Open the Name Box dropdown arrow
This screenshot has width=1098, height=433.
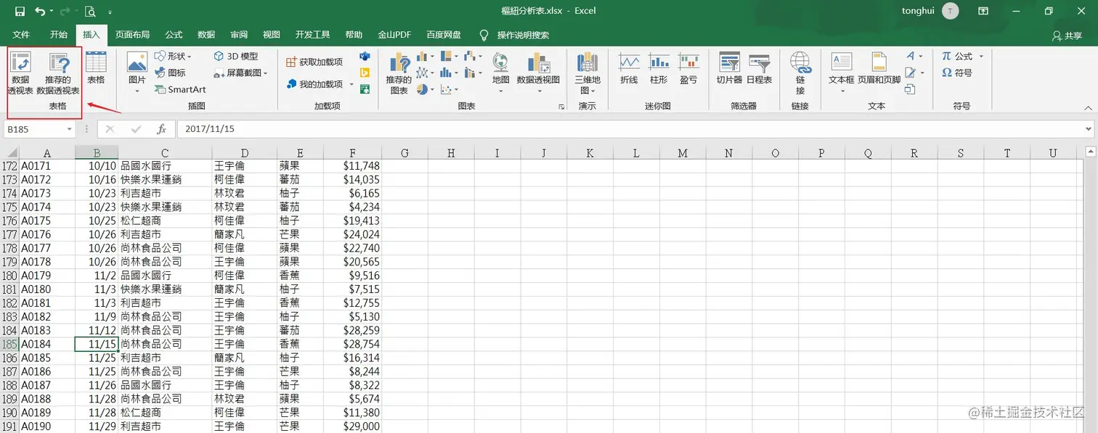click(x=70, y=129)
